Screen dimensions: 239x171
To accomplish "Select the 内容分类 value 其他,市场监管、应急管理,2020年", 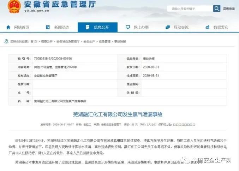I will click(55, 67).
